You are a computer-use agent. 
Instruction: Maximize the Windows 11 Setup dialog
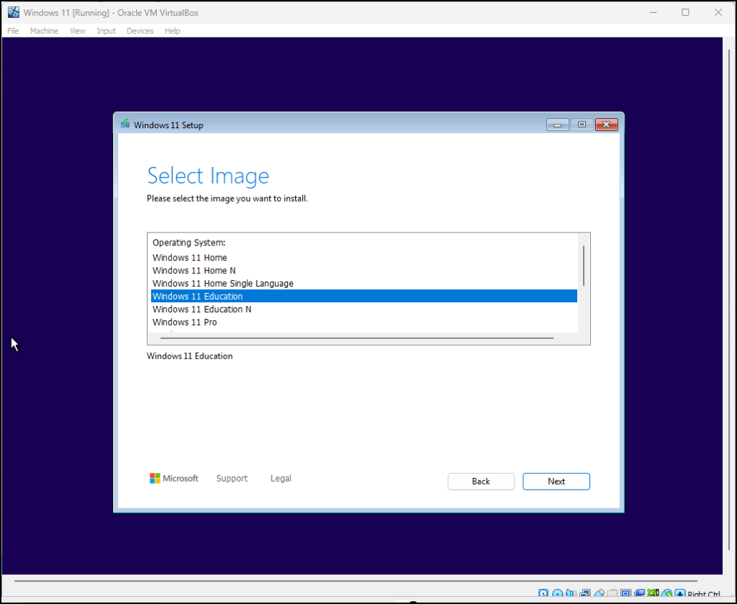click(x=582, y=125)
